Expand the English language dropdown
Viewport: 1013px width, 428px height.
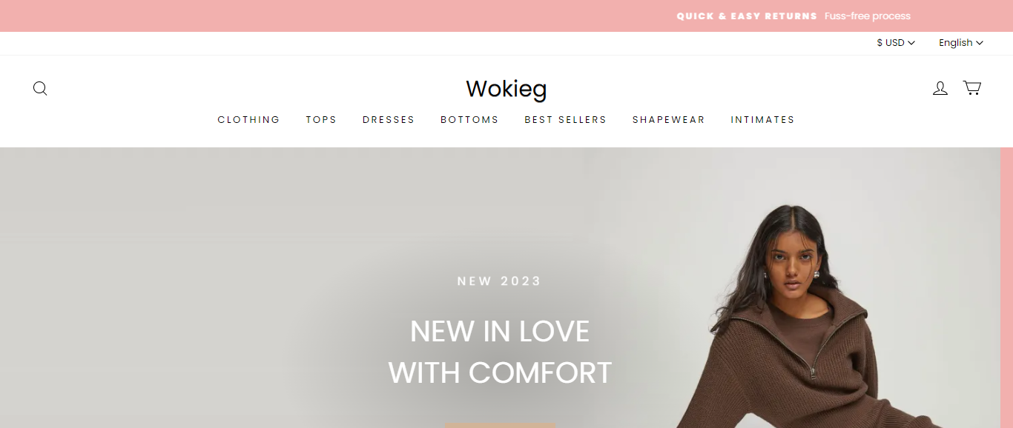[x=961, y=43]
